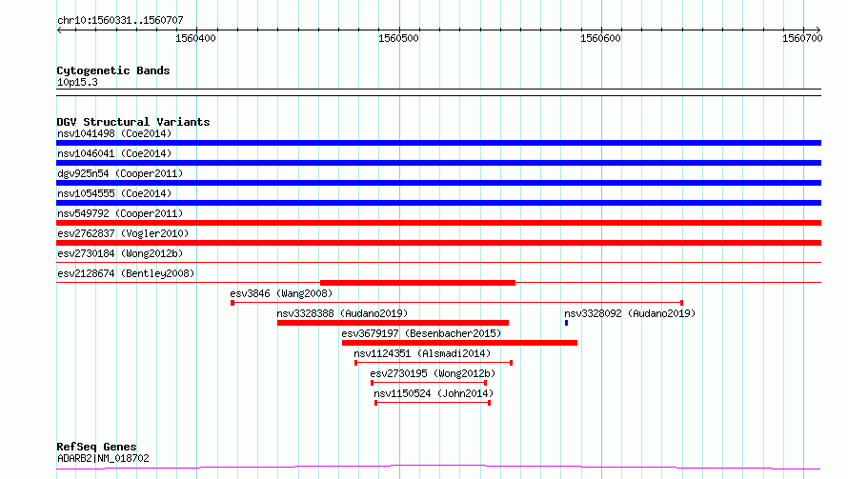
Task: Select the red line under nsv1124351
Action: (434, 363)
